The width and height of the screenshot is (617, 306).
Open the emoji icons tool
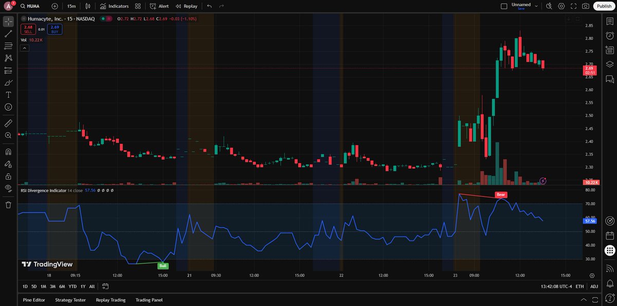click(8, 107)
